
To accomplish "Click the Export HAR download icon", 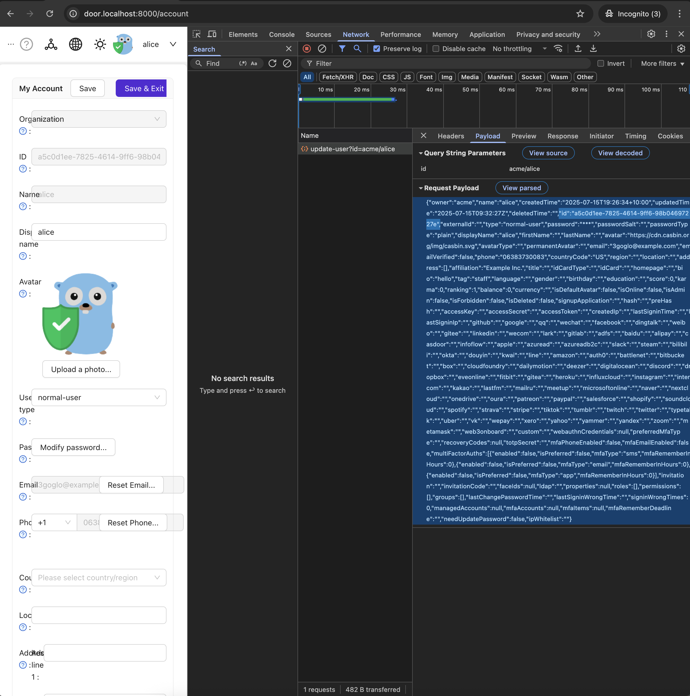I will coord(593,49).
